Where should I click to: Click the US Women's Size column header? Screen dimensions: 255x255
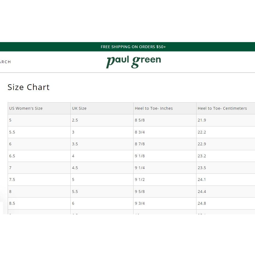pyautogui.click(x=39, y=108)
